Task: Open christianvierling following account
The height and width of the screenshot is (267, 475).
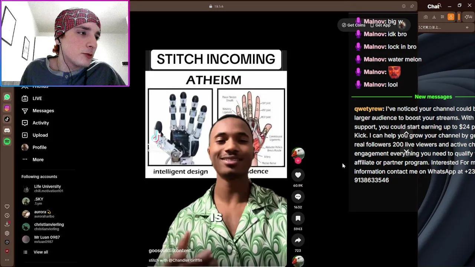Action: point(43,227)
